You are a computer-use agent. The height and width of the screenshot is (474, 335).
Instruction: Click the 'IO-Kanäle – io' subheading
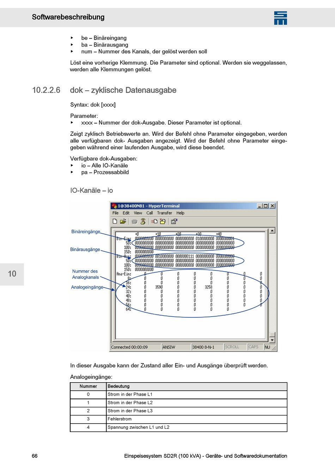[x=91, y=191]
